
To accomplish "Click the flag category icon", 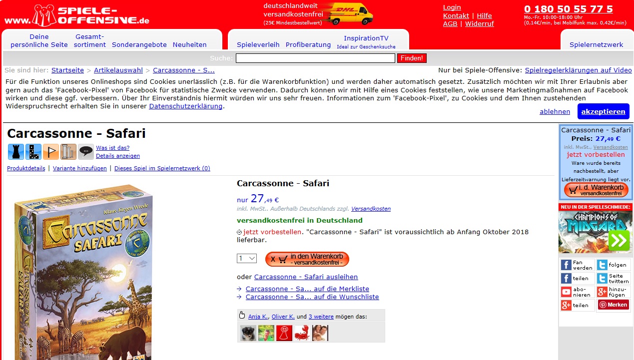I will 50,151.
